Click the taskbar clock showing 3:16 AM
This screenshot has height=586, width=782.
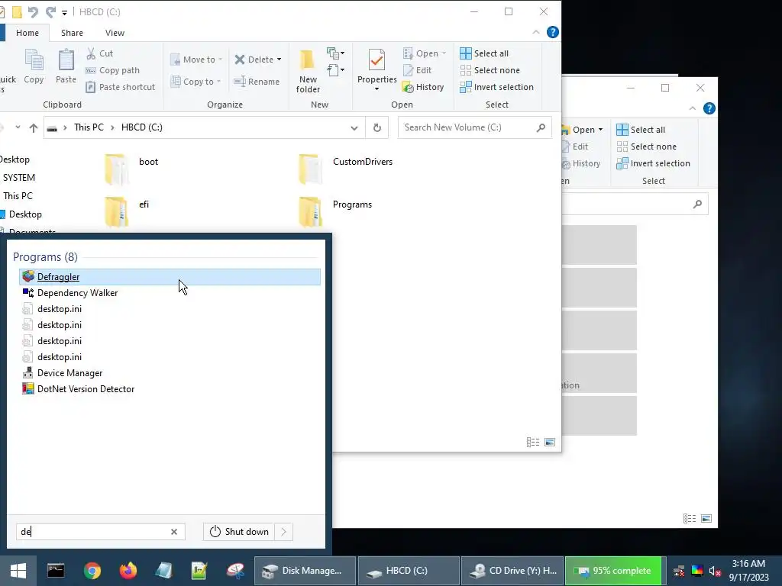point(748,571)
